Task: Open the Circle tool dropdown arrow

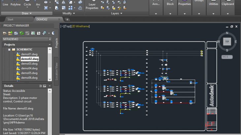Action: click(x=27, y=7)
